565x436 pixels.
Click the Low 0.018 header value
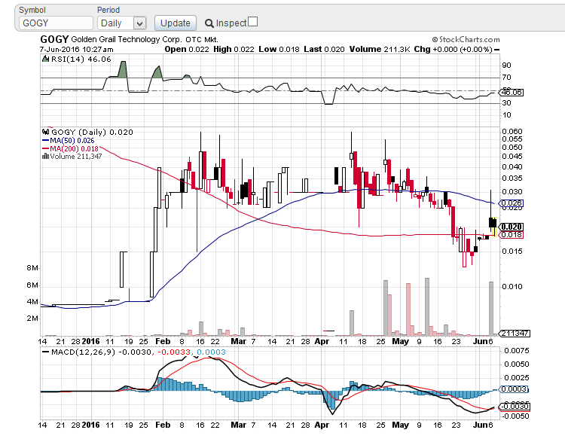[279, 50]
